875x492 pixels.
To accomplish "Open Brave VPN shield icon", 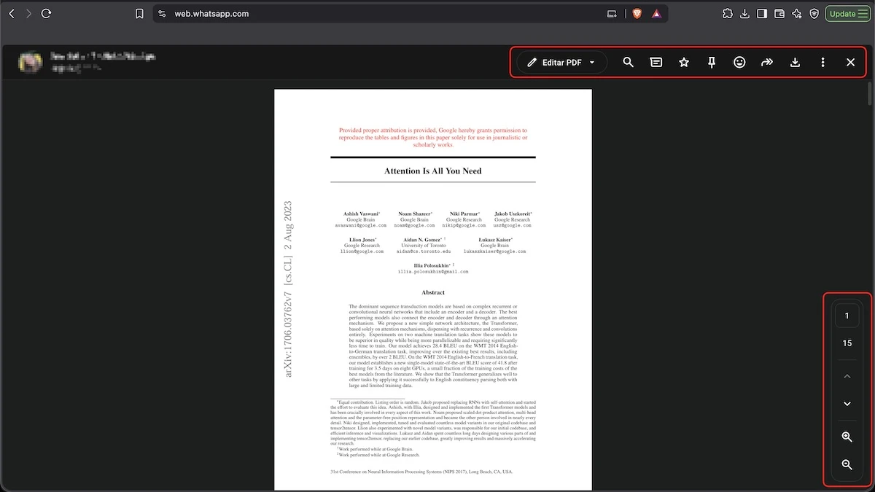I will pyautogui.click(x=814, y=14).
